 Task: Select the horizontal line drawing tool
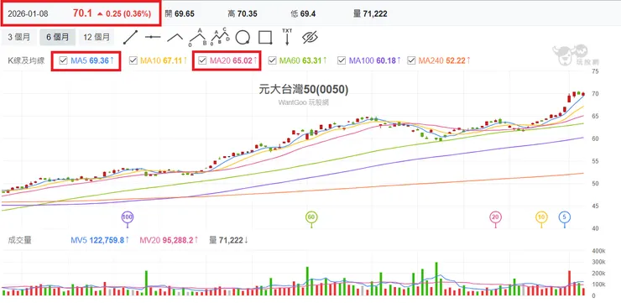click(153, 37)
